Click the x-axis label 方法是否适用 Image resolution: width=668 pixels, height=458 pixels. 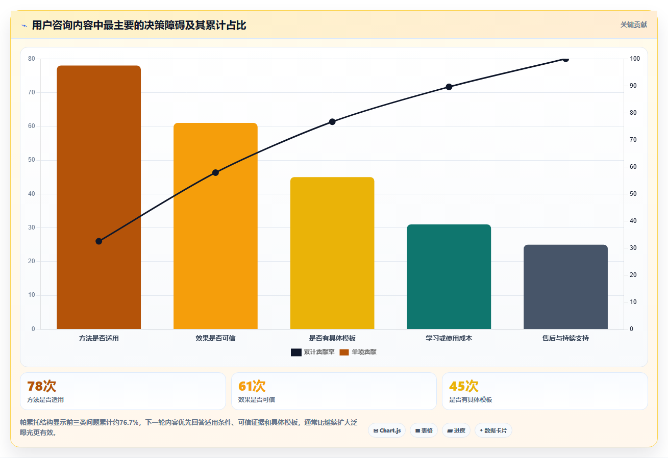(x=98, y=338)
